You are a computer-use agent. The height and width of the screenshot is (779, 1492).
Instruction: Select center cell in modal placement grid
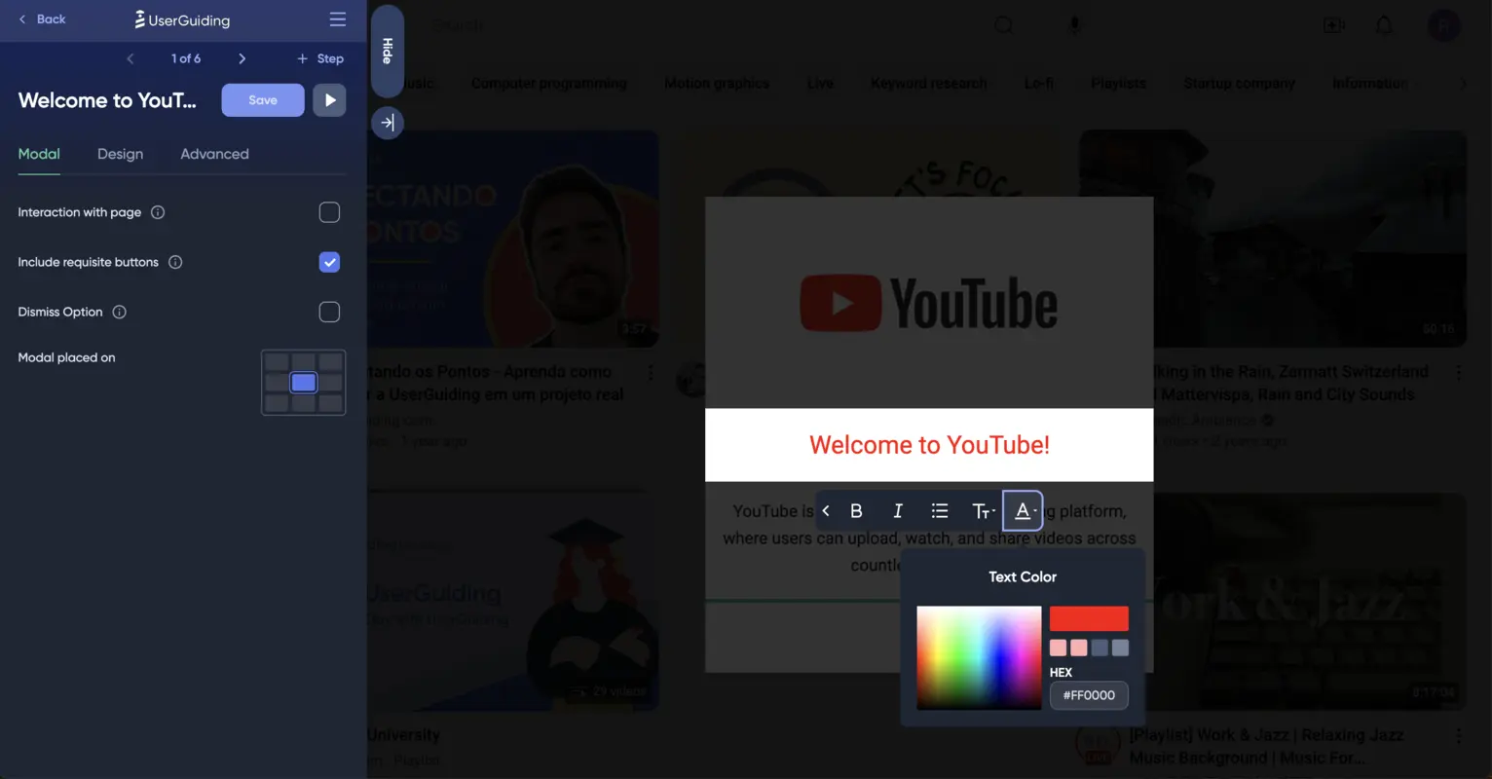pos(304,383)
